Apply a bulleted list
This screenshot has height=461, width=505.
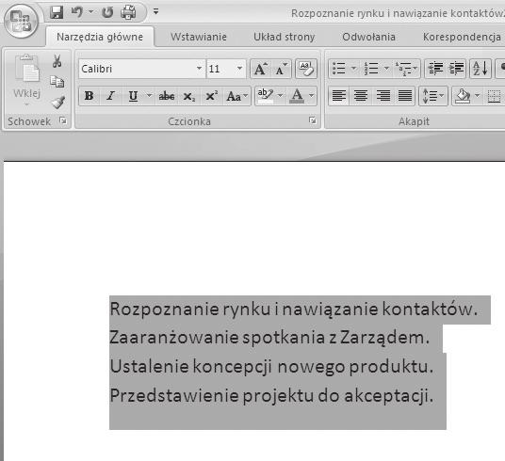tap(339, 68)
